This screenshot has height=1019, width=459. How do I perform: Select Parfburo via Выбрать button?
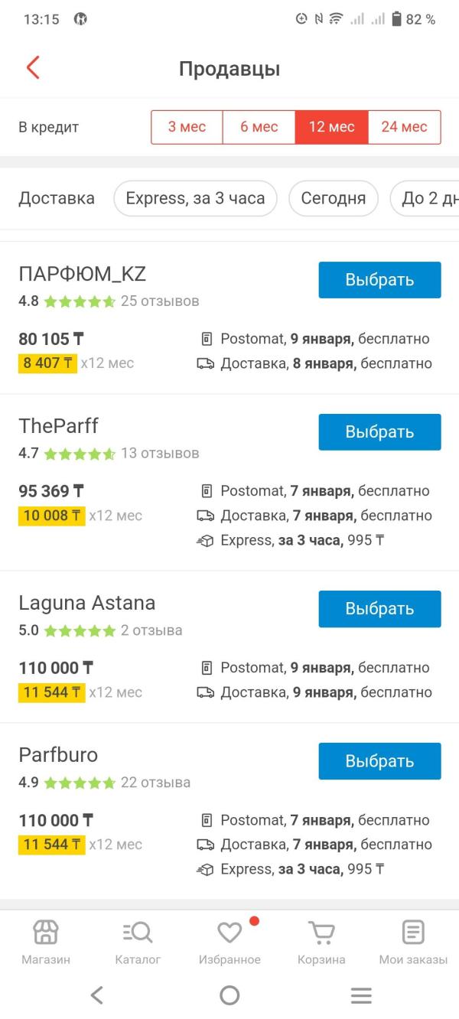(x=379, y=761)
